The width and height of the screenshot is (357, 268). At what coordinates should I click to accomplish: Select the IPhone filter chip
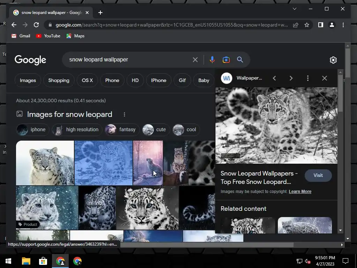pyautogui.click(x=159, y=80)
